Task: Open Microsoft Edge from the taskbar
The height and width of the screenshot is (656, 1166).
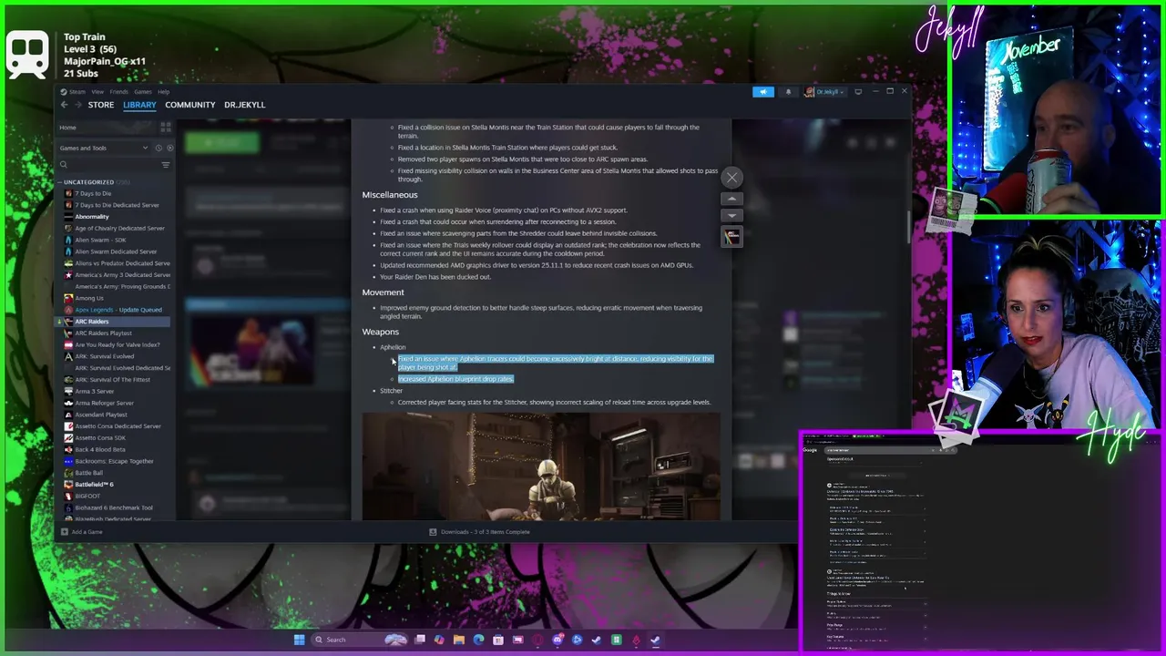Action: point(478,640)
